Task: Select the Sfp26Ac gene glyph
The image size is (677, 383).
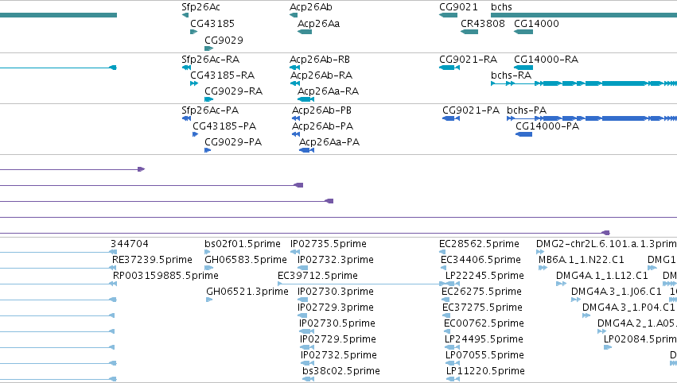Action: (x=185, y=15)
